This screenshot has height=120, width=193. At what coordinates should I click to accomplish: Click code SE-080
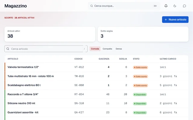tap(79, 85)
